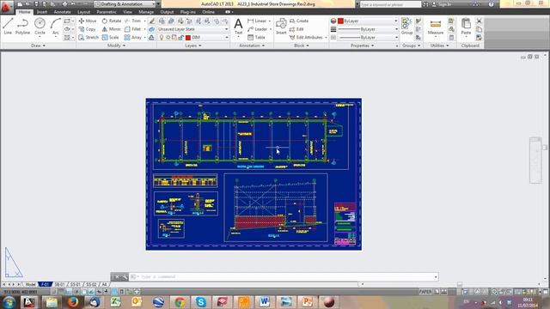Expand the Layers panel
Image resolution: width=550 pixels, height=309 pixels.
[192, 45]
